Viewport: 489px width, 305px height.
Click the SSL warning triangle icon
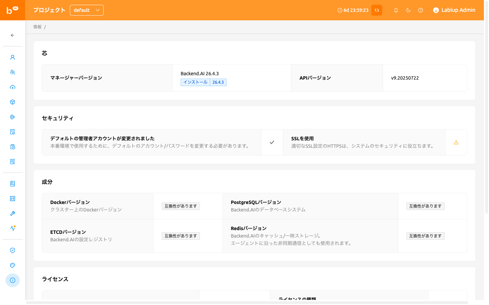456,142
